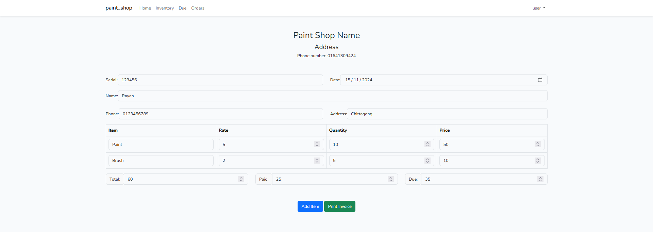Navigate to the Due page
653x232 pixels.
click(x=183, y=8)
